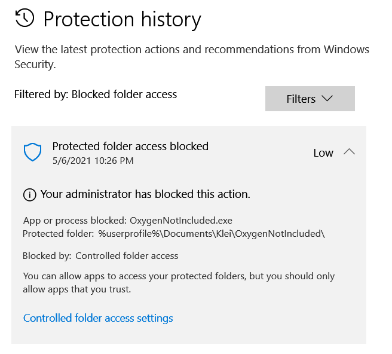Click the blue shield icon
Screen dimensions: 392x354
tap(32, 152)
